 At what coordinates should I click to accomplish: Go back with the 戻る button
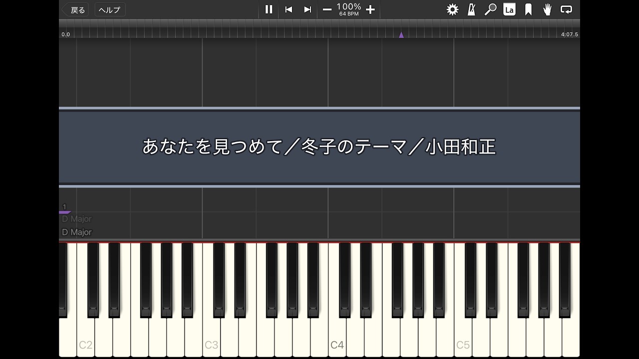[x=74, y=10]
